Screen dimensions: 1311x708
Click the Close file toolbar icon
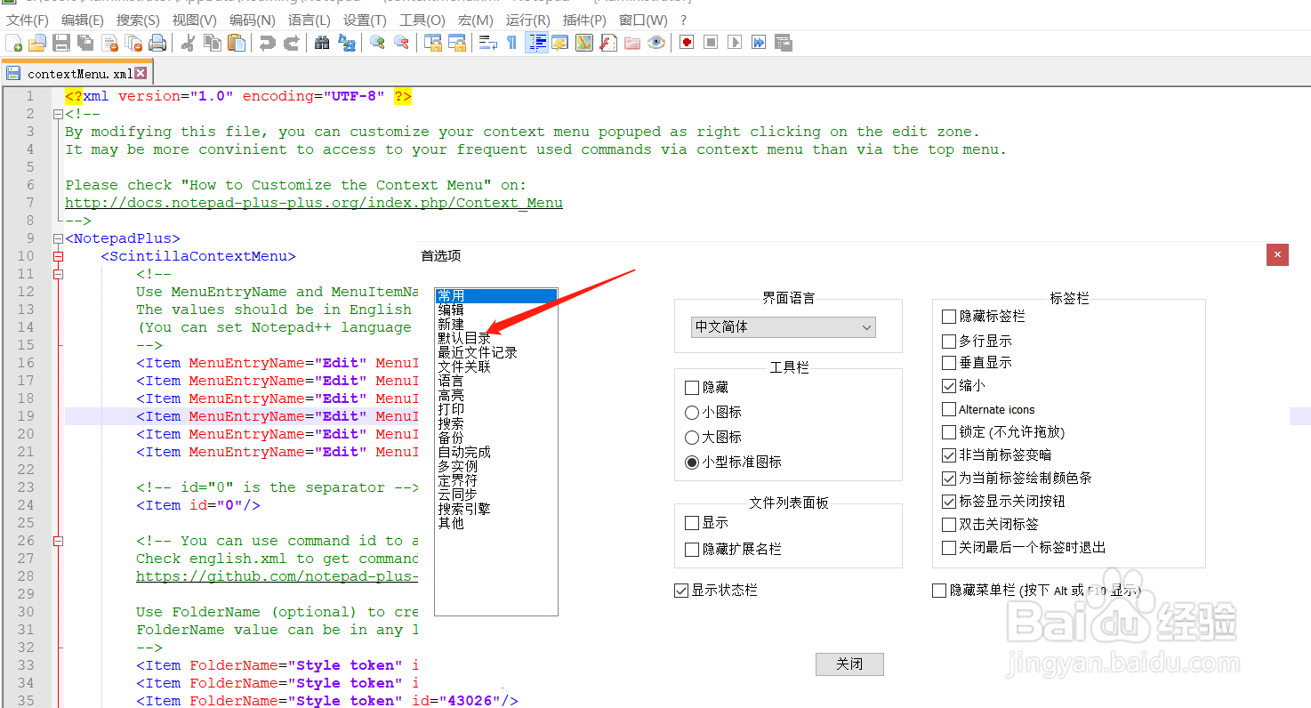110,42
